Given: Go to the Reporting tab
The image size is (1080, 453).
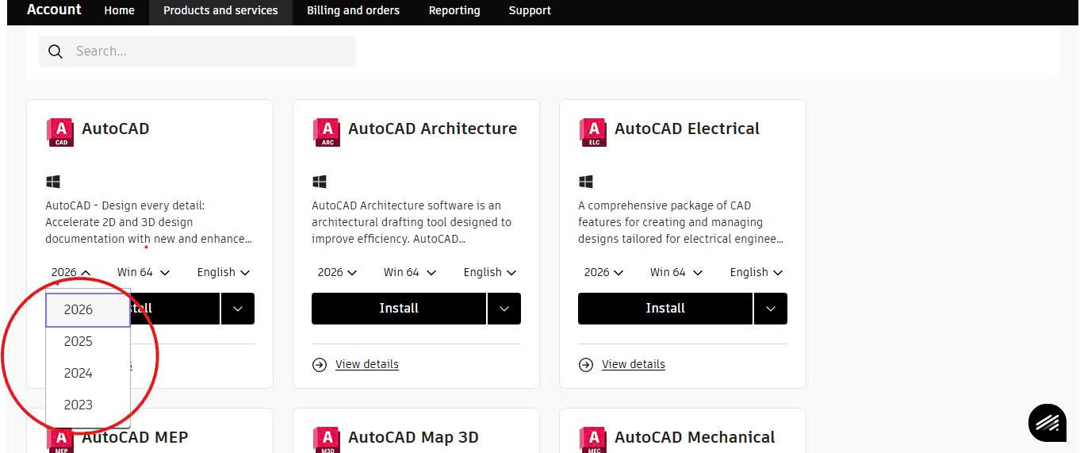Looking at the screenshot, I should click(x=454, y=10).
